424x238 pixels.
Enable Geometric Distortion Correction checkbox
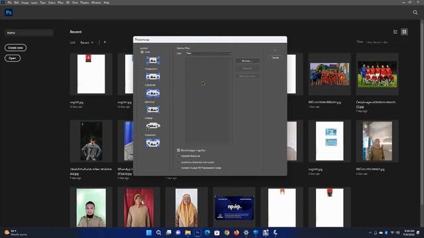pyautogui.click(x=178, y=162)
